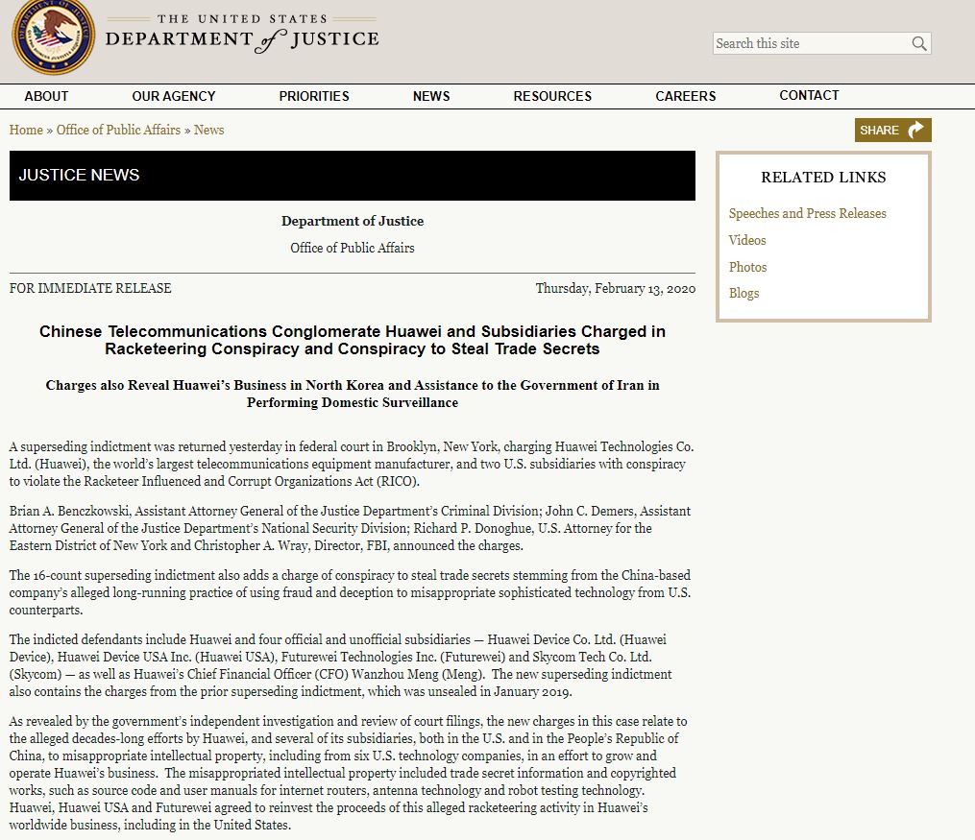
Task: Go to the News menu item
Action: [x=431, y=96]
